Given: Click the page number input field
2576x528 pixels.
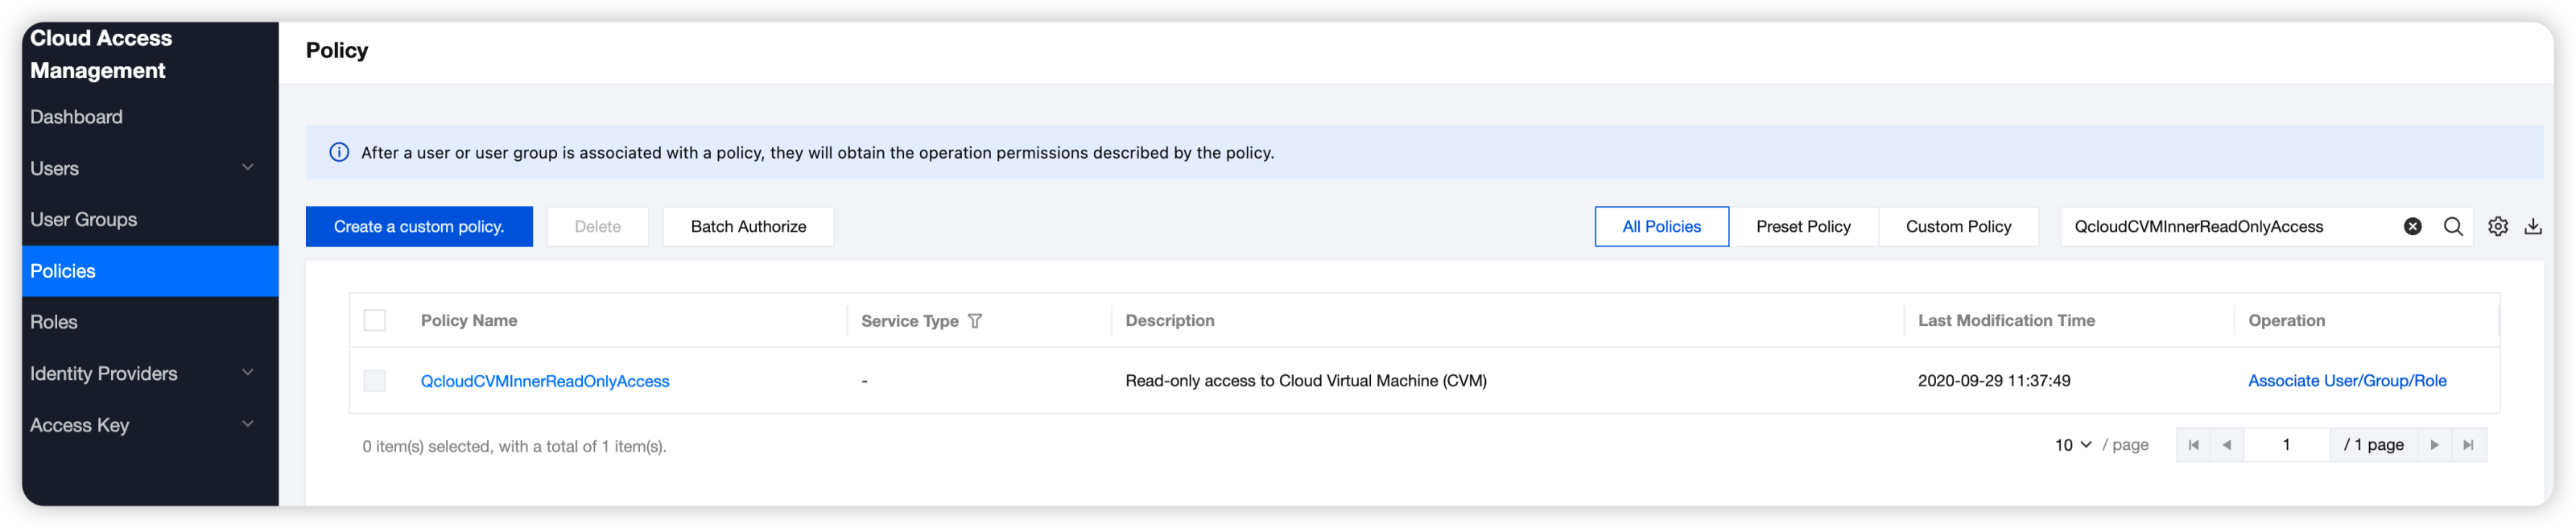Looking at the screenshot, I should click(x=2286, y=445).
